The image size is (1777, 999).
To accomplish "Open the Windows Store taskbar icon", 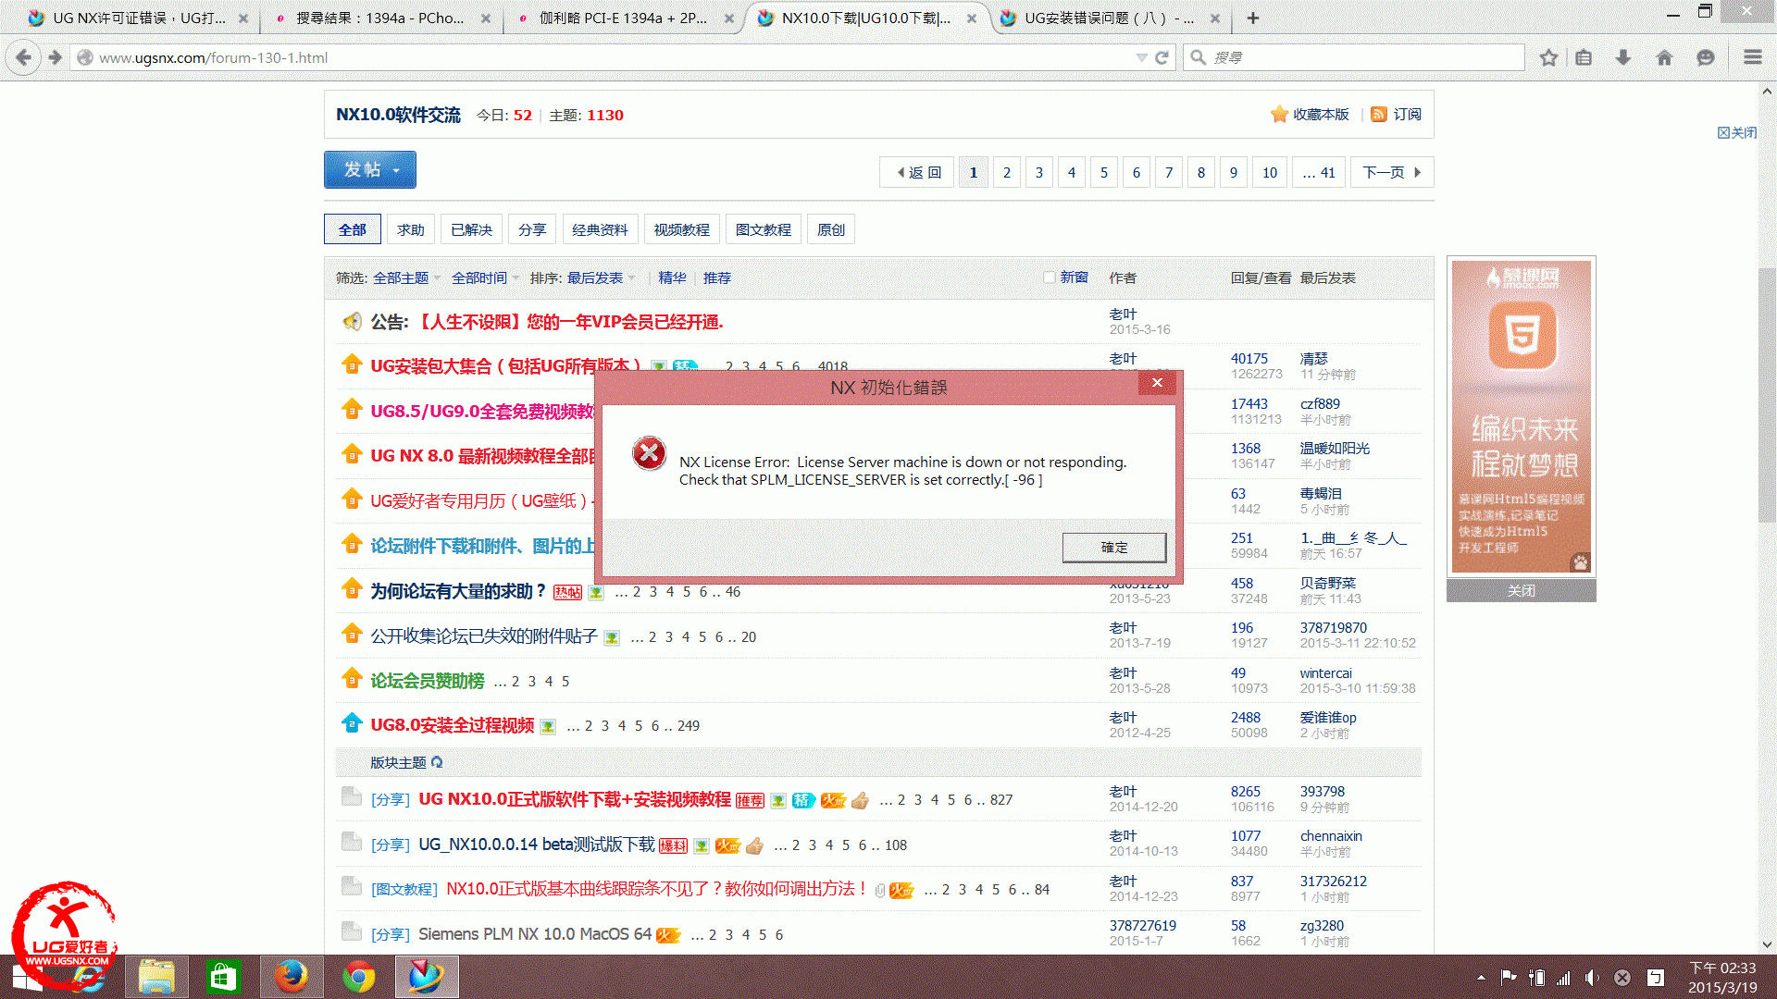I will point(223,977).
